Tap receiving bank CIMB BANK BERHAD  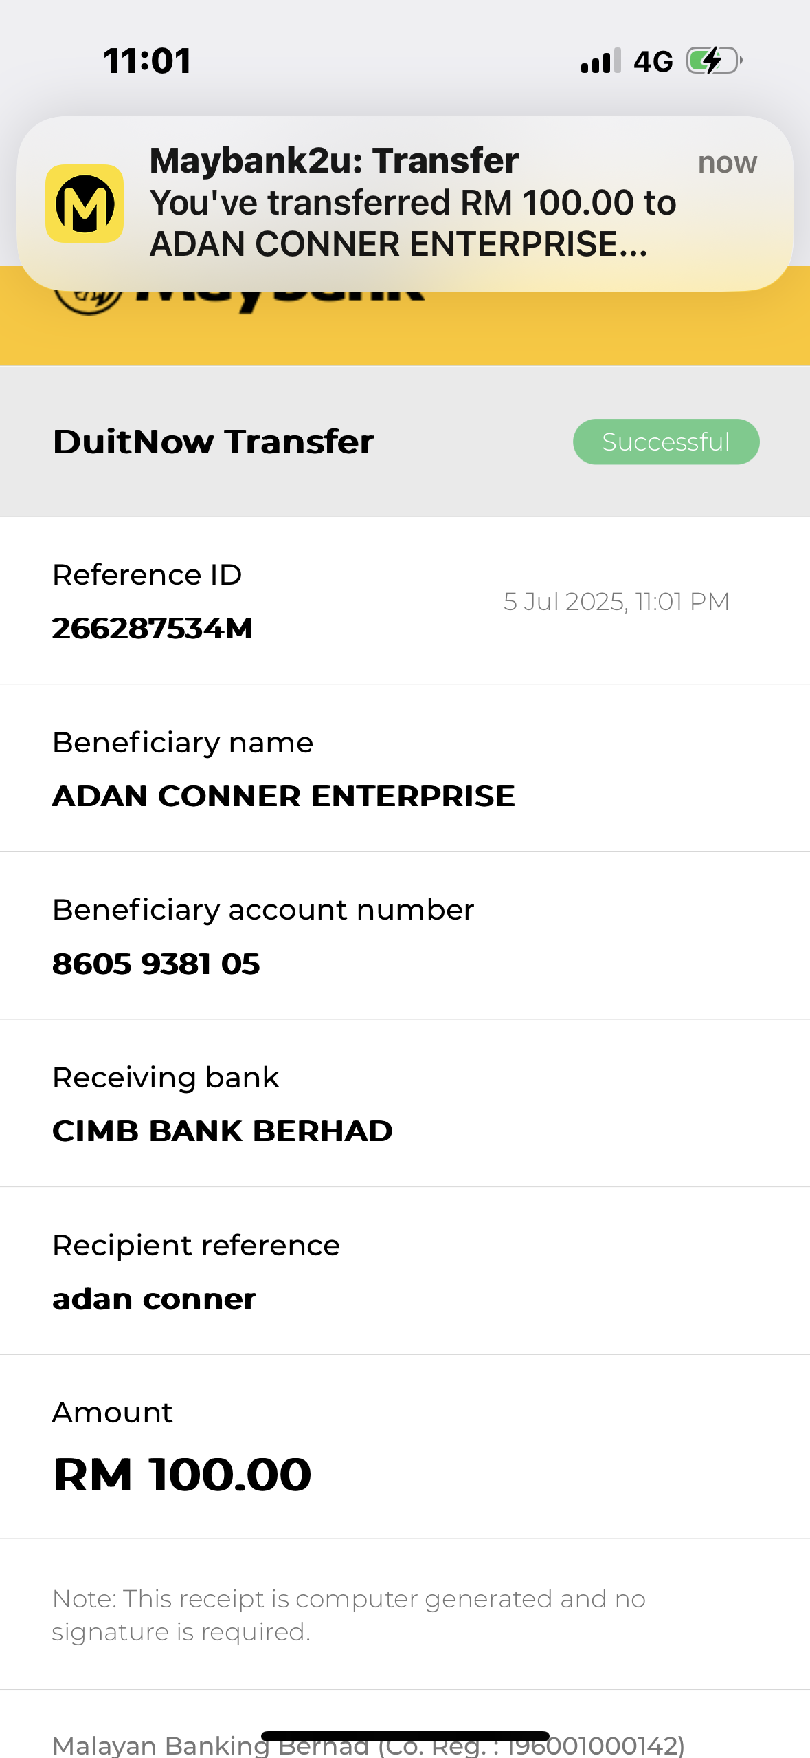pyautogui.click(x=222, y=1131)
